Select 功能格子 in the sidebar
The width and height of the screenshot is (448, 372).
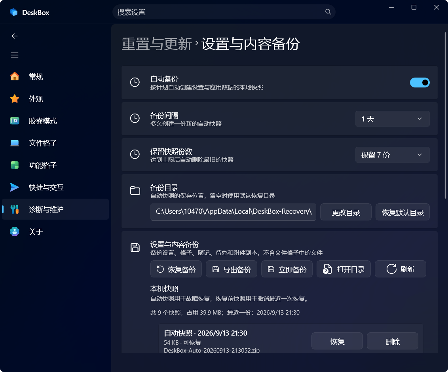pyautogui.click(x=55, y=165)
